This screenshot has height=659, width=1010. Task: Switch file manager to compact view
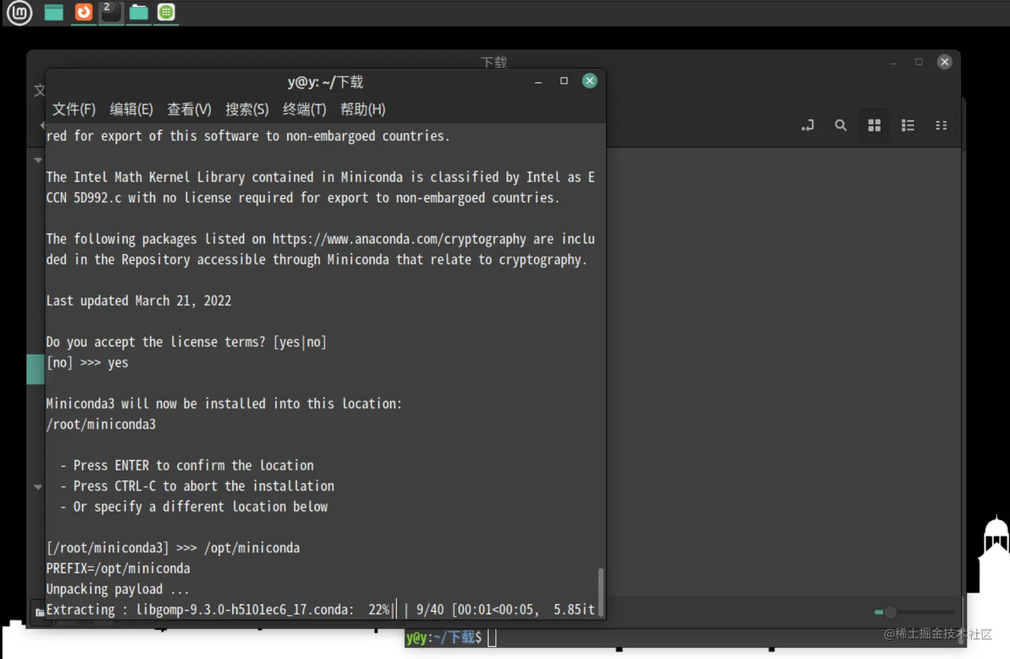point(941,125)
